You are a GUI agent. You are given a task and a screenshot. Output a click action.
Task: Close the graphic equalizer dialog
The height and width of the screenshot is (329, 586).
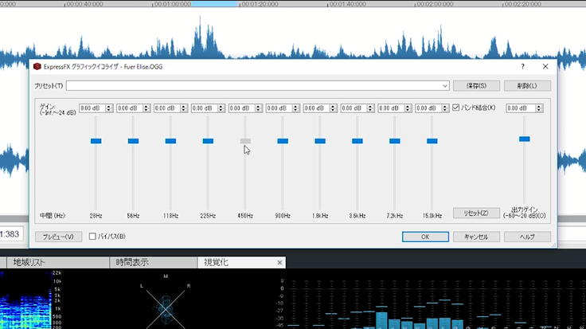tap(545, 67)
